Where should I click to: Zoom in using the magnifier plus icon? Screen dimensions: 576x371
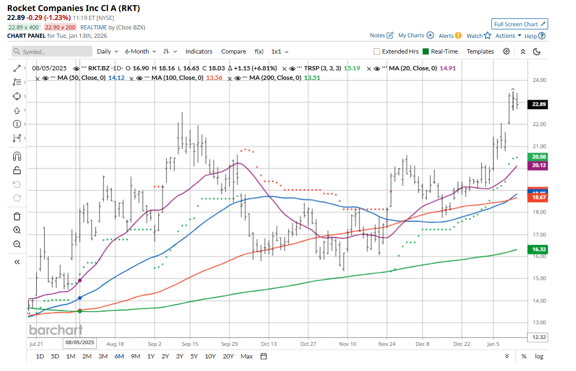coord(17,230)
